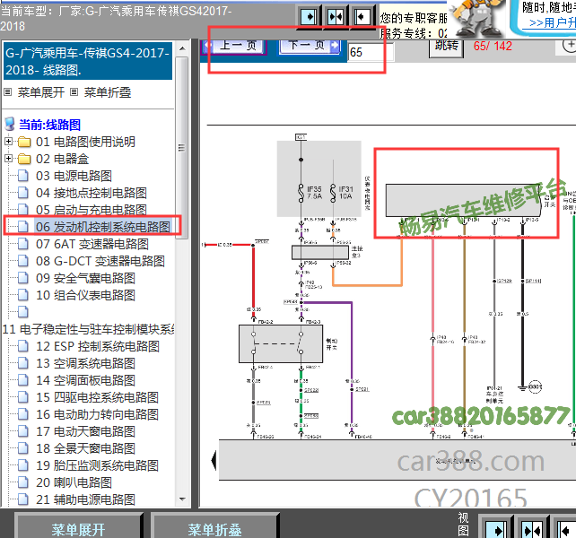Open folder 01 电路图使用说明
This screenshot has height=538, width=576.
point(85,142)
